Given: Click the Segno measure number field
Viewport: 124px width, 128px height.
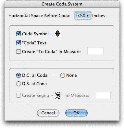Looking at the screenshot, I should (103, 95).
